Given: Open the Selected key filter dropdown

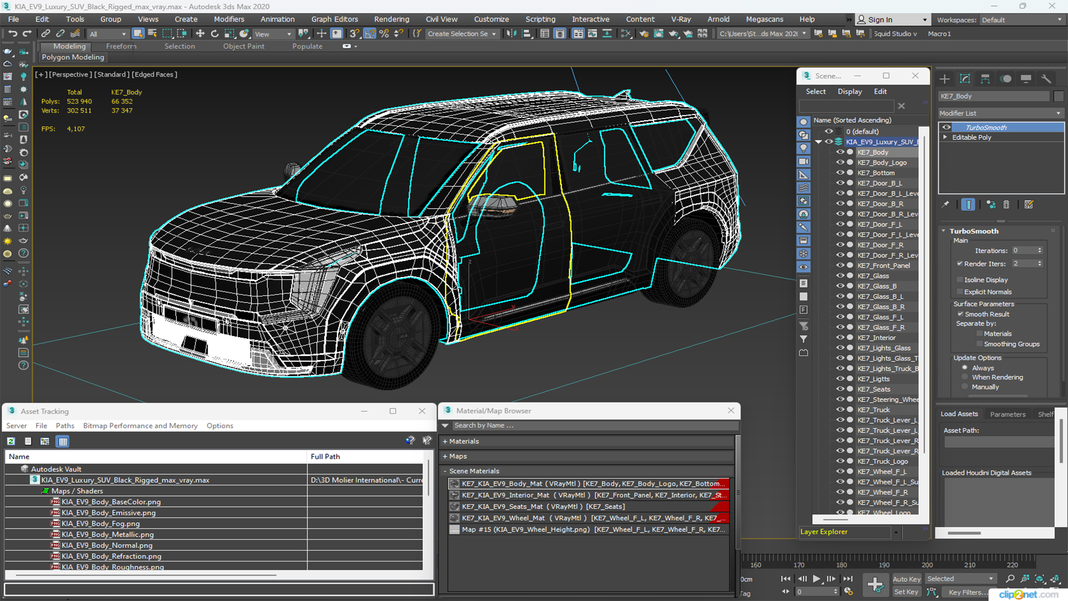Looking at the screenshot, I should (x=961, y=579).
